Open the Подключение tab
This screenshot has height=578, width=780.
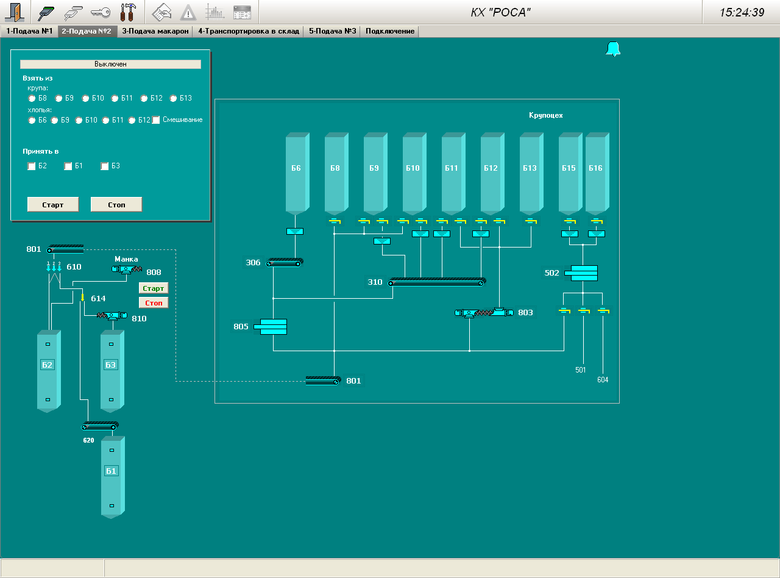pos(390,31)
